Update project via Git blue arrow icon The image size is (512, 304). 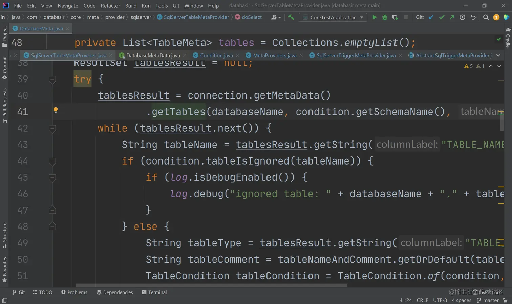point(431,17)
